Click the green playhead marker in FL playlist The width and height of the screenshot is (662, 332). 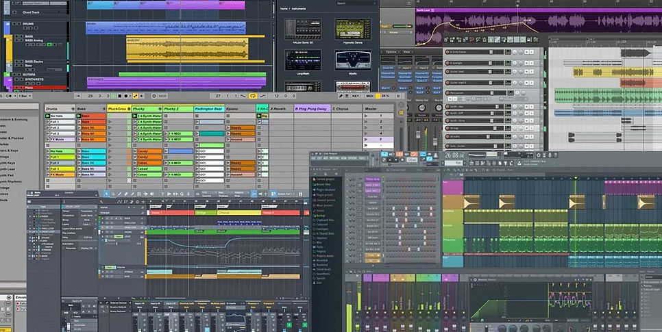(575, 178)
